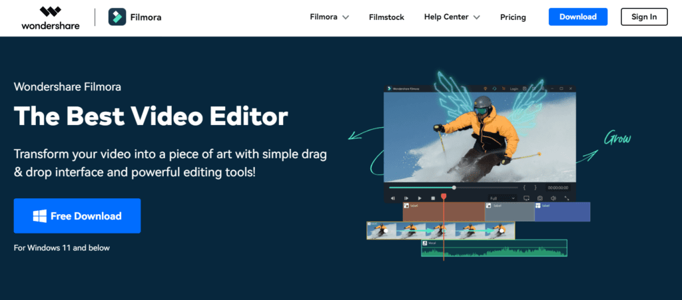
Task: Click the preview playback progress slider
Action: point(454,188)
